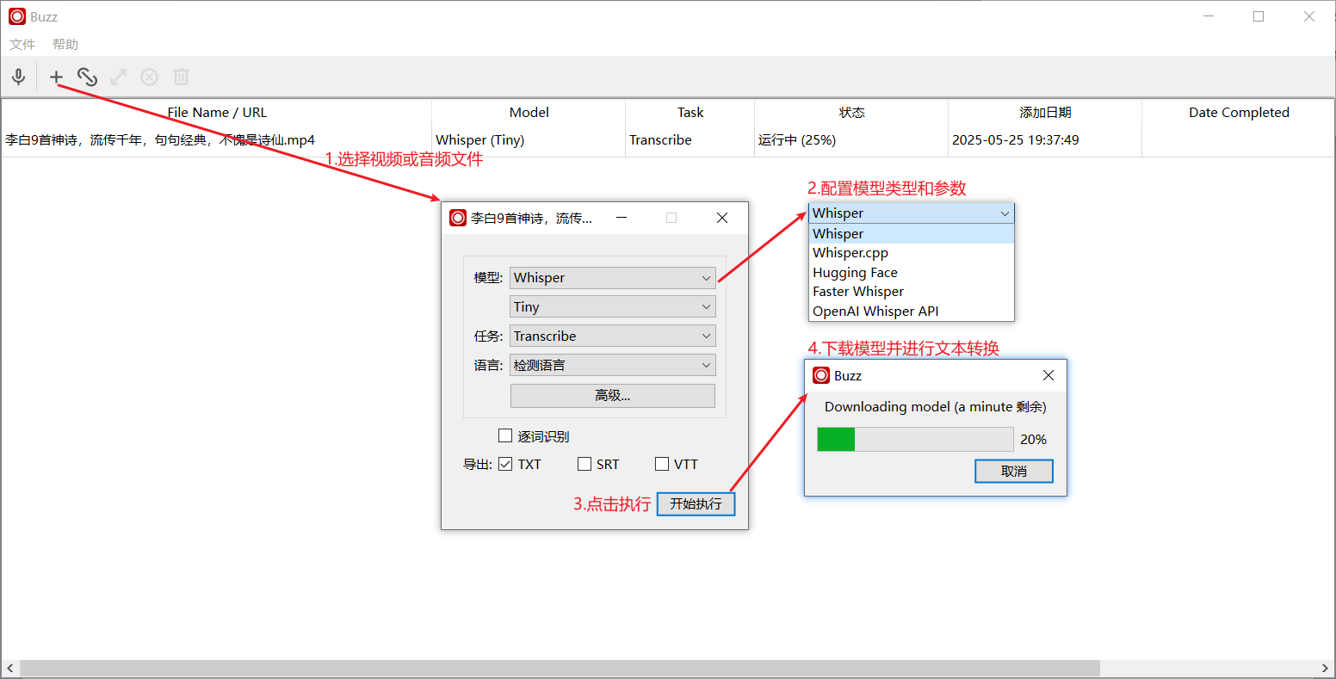Select Whisper in the expanded model list
This screenshot has width=1336, height=679.
(912, 234)
